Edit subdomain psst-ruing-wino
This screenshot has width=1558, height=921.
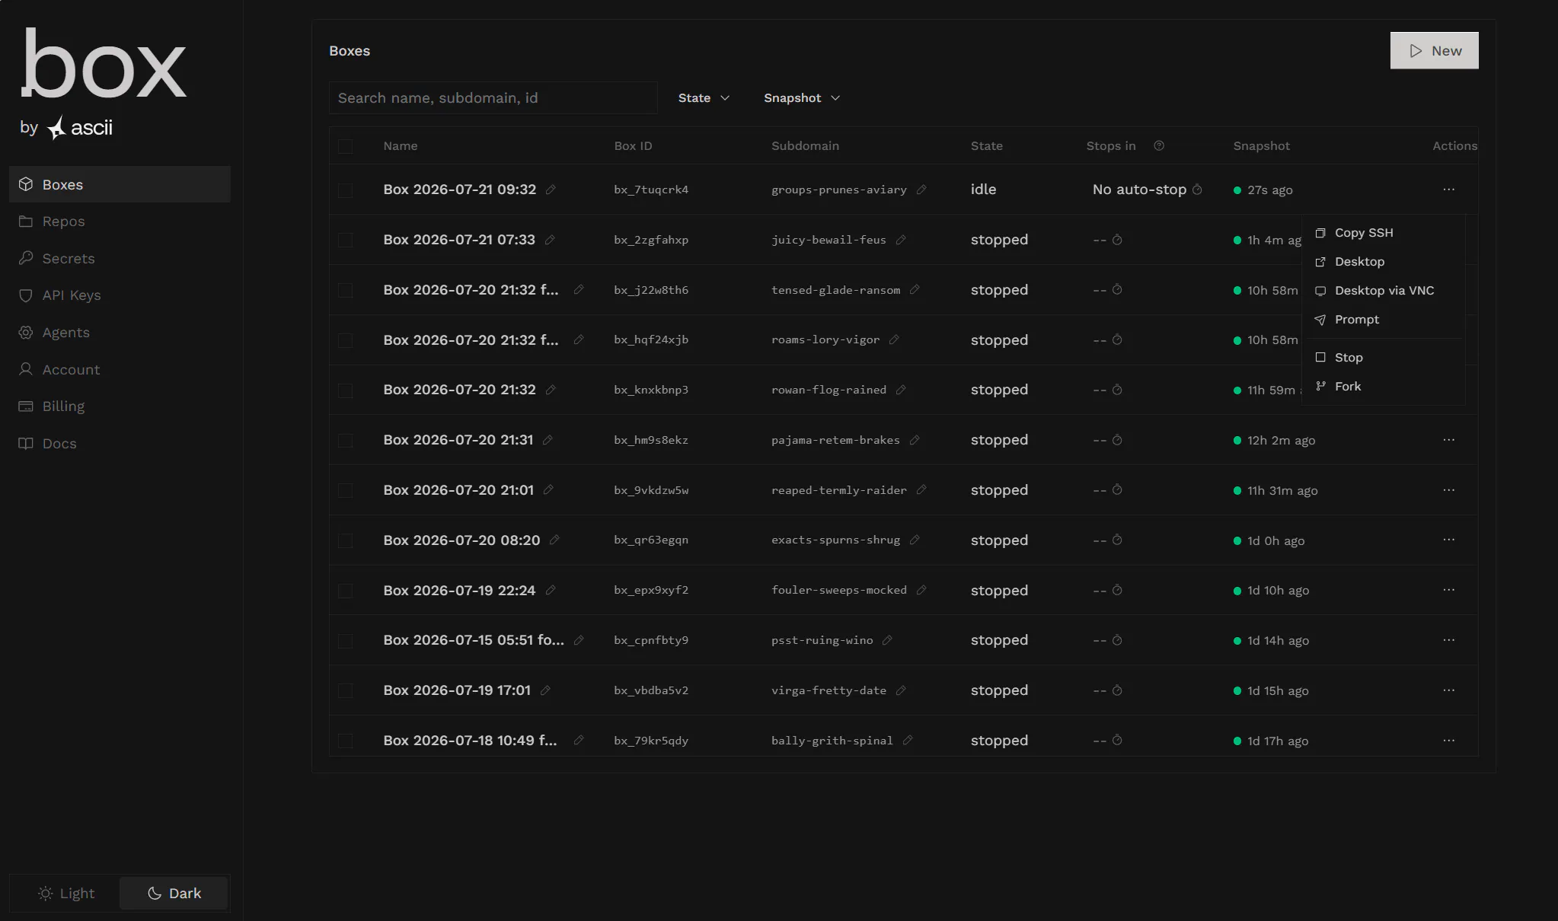pyautogui.click(x=887, y=640)
